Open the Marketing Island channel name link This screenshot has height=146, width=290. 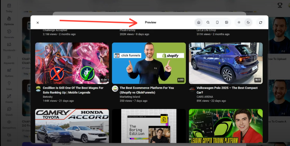click(130, 97)
